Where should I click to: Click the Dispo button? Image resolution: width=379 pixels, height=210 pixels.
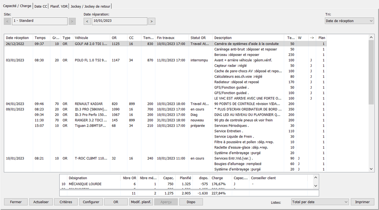[x=191, y=202]
